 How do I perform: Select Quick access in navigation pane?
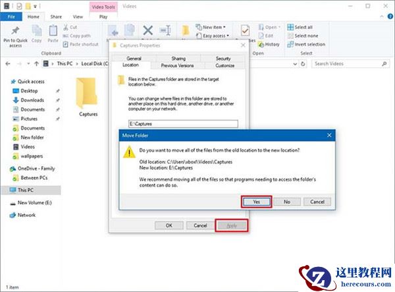(28, 82)
